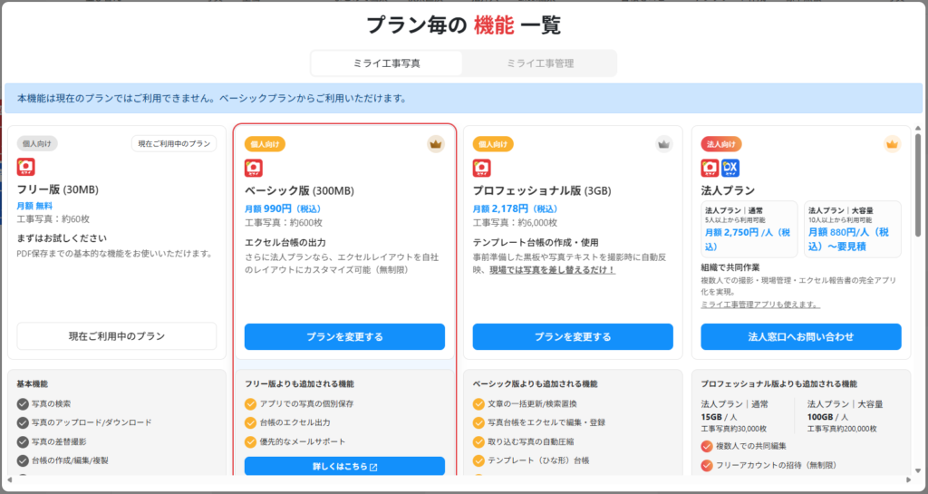The height and width of the screenshot is (494, 928).
Task: Click the red checkmark beside 複数人での共同編集
Action: [x=707, y=446]
